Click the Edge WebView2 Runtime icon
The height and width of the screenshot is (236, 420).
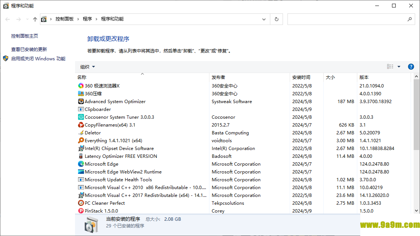pos(81,172)
